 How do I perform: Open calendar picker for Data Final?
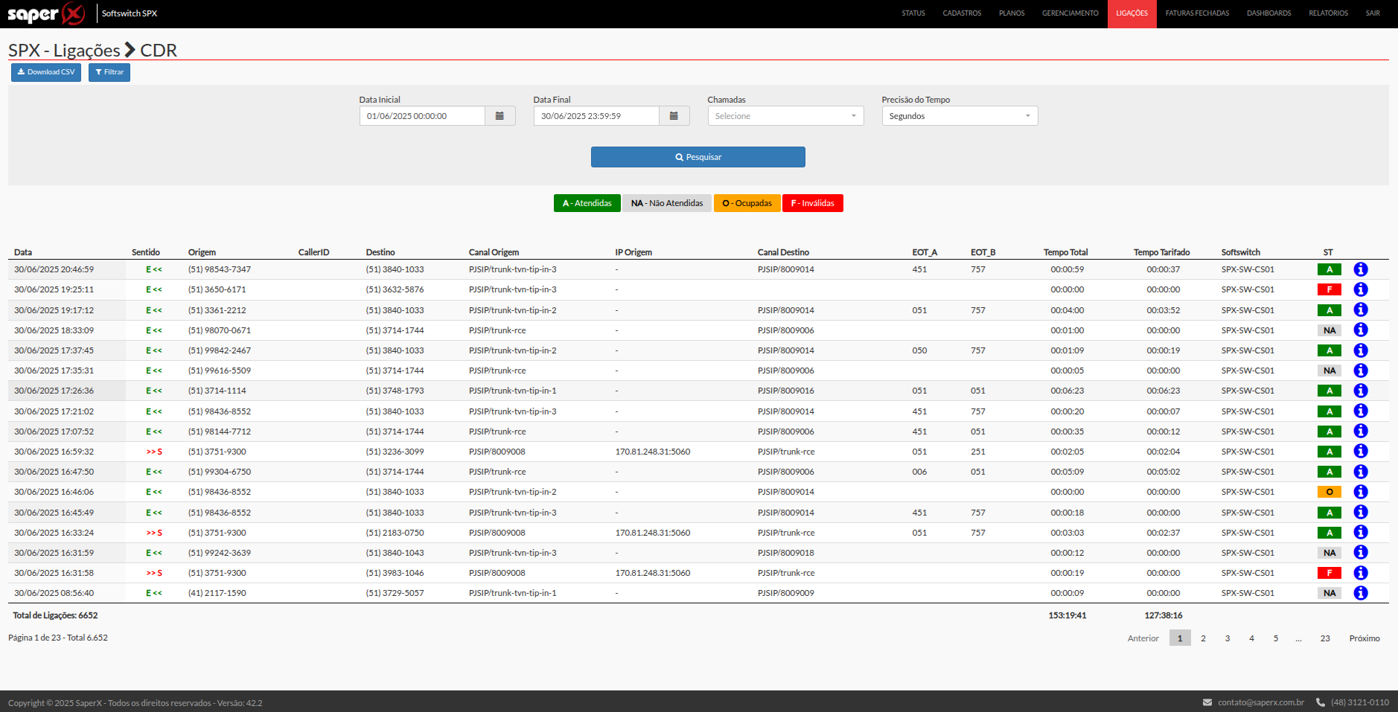(674, 116)
